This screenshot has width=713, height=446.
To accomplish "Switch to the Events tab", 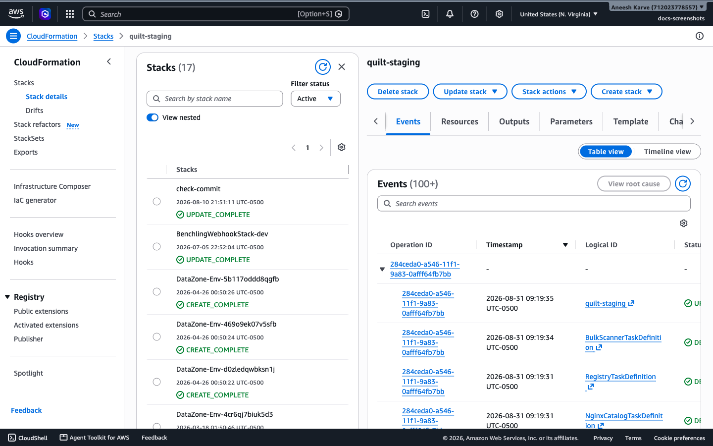I will pos(408,121).
